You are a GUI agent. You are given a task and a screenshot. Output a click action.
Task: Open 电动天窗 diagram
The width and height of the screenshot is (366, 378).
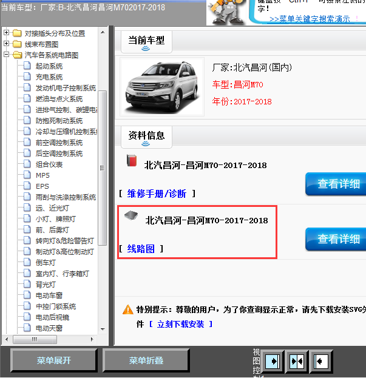pyautogui.click(x=49, y=328)
